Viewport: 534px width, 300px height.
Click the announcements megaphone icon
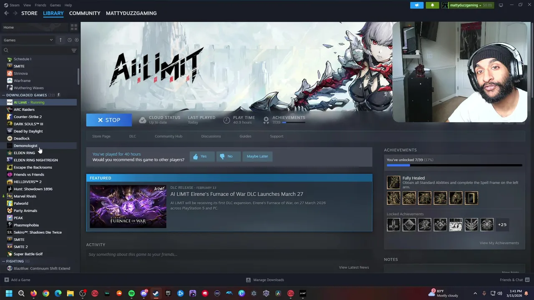click(x=417, y=5)
